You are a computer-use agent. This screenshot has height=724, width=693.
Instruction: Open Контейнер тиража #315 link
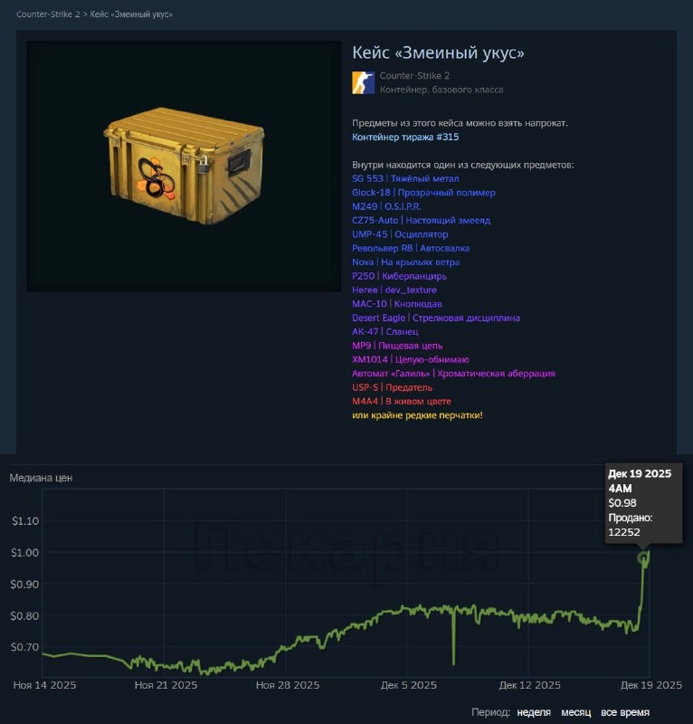pos(405,138)
